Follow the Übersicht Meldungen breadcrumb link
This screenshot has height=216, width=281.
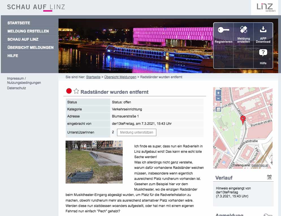pyautogui.click(x=120, y=77)
